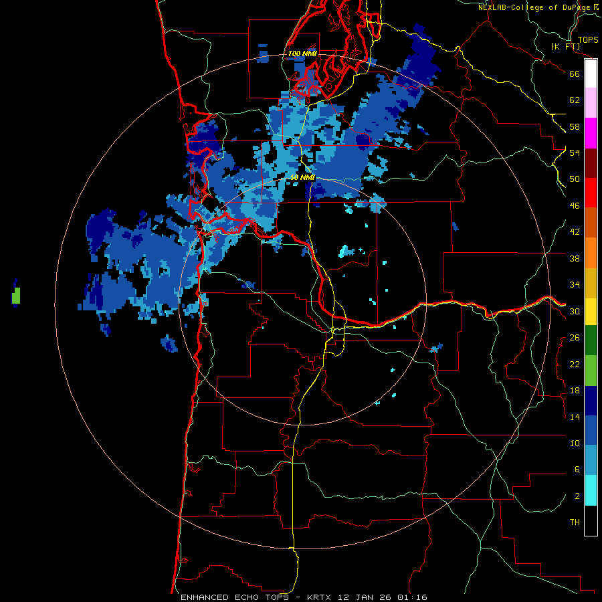Click the maroon legend swatch
The width and height of the screenshot is (602, 602).
(x=591, y=163)
